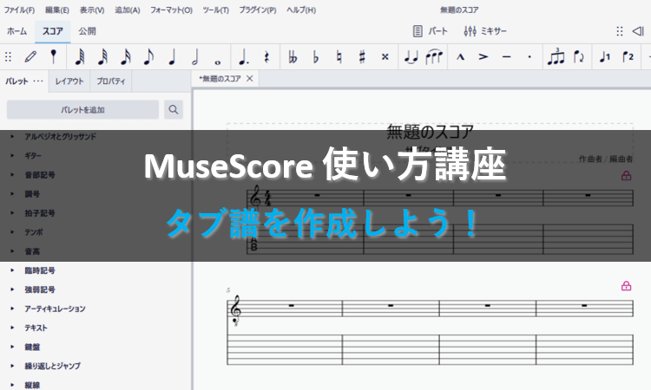This screenshot has width=651, height=390.
Task: Apply the sharp accidental
Action: pos(362,57)
